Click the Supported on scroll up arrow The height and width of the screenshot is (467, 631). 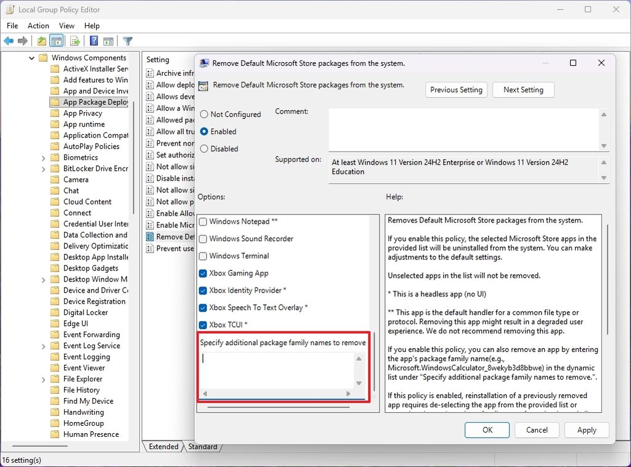[604, 163]
